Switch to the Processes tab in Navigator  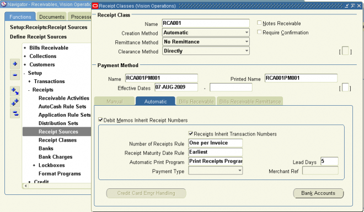(x=80, y=17)
